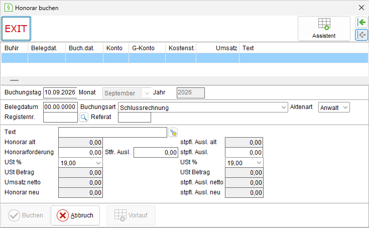
Task: Open the USt % dropdown under stpfl. Ausl.
Action: (244, 163)
